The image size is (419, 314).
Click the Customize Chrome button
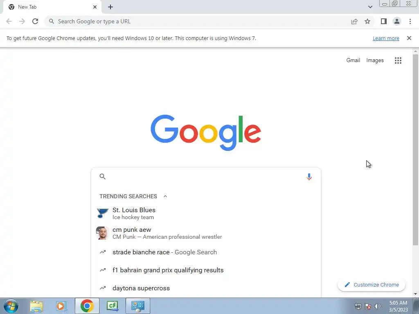372,285
